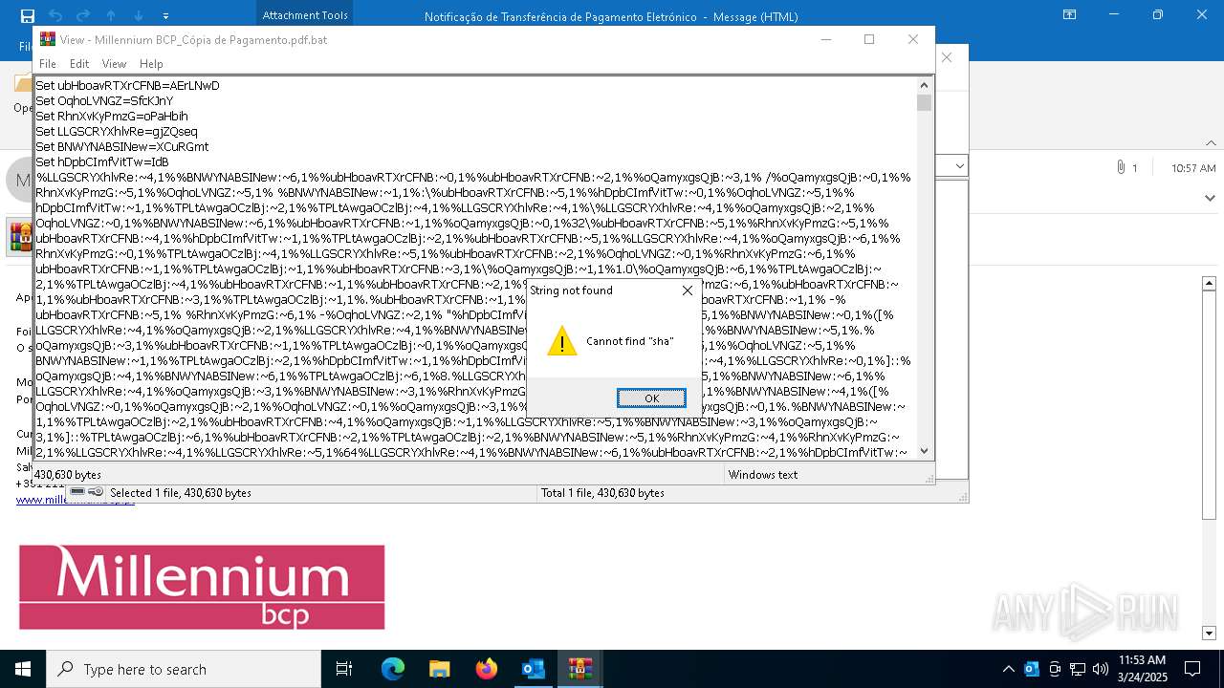This screenshot has width=1224, height=688.
Task: Click the Redo arrow in the Outlook toolbar
Action: coord(83,15)
